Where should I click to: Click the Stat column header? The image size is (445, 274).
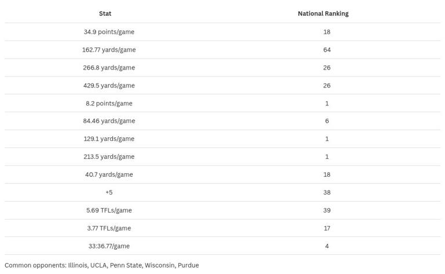coord(105,13)
